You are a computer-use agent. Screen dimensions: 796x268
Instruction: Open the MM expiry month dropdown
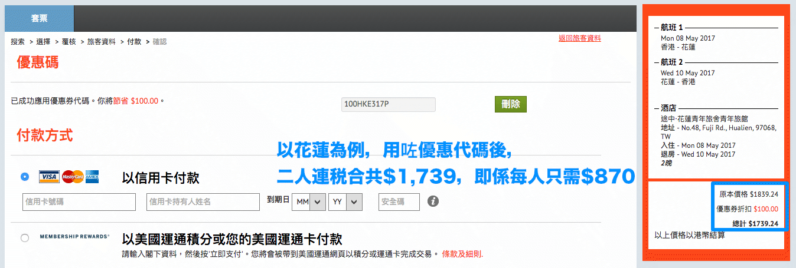coord(309,201)
